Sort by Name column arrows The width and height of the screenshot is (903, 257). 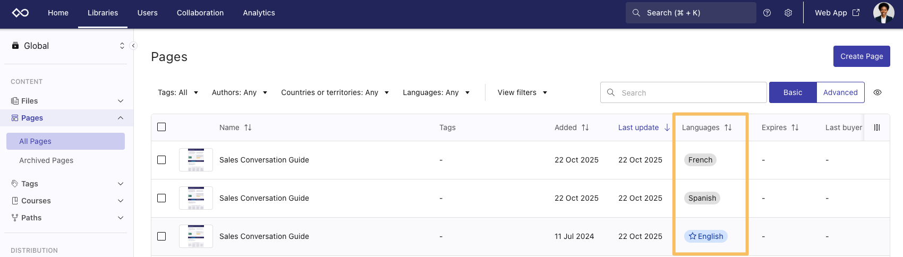(x=248, y=127)
